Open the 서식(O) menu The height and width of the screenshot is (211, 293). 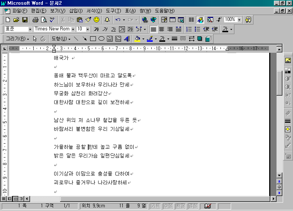pyautogui.click(x=94, y=11)
